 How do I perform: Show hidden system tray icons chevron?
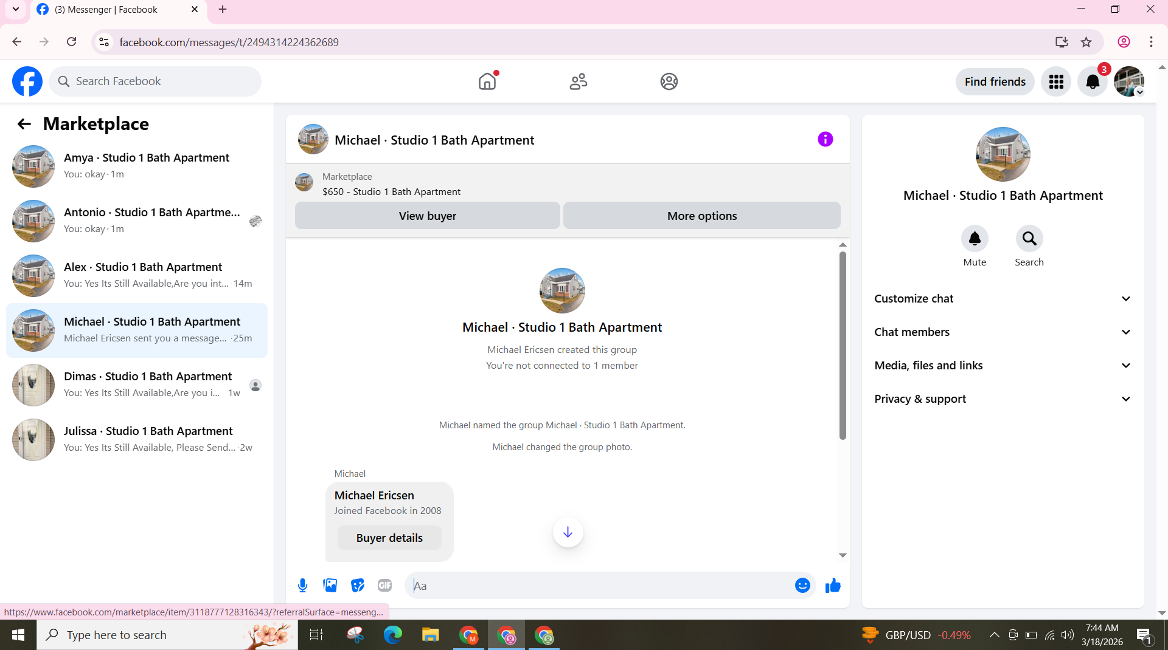coord(994,635)
